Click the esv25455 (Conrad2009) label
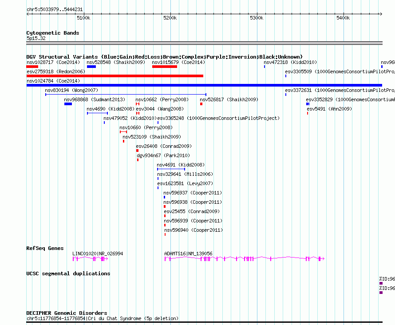This screenshot has width=395, height=325. pos(192,211)
